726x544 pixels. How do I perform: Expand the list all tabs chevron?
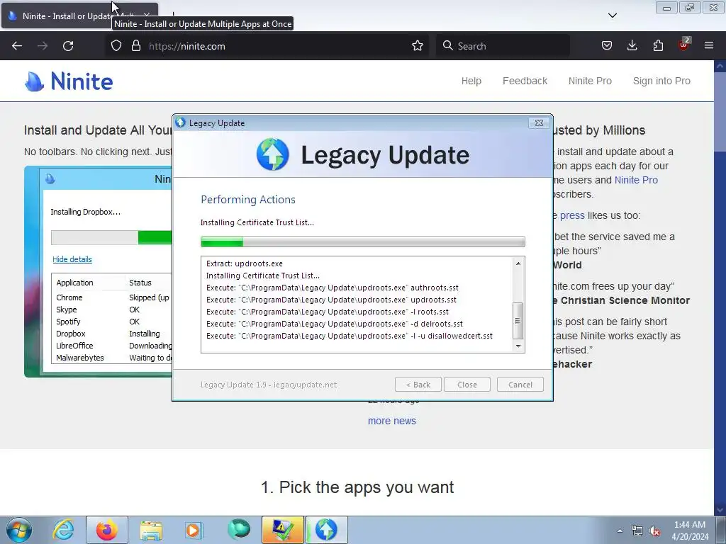(613, 16)
